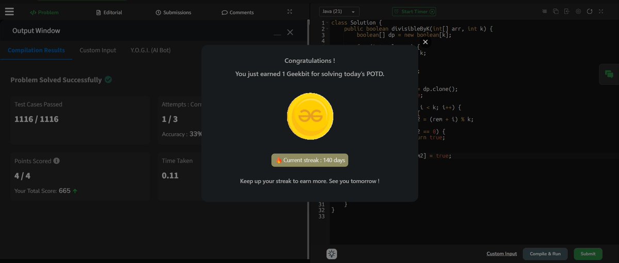Close the Output Window
Image resolution: width=619 pixels, height=263 pixels.
[290, 32]
